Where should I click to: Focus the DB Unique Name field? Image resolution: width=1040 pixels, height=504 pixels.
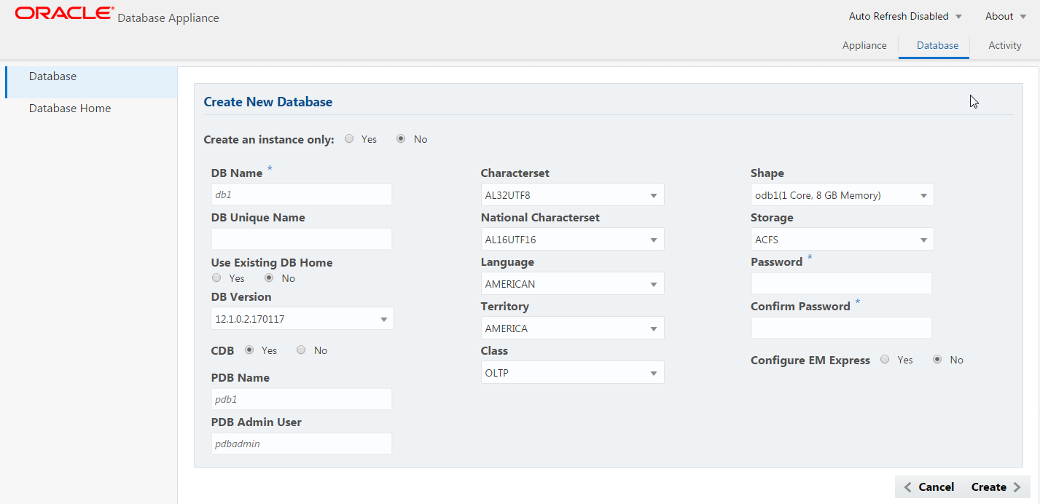(x=302, y=239)
